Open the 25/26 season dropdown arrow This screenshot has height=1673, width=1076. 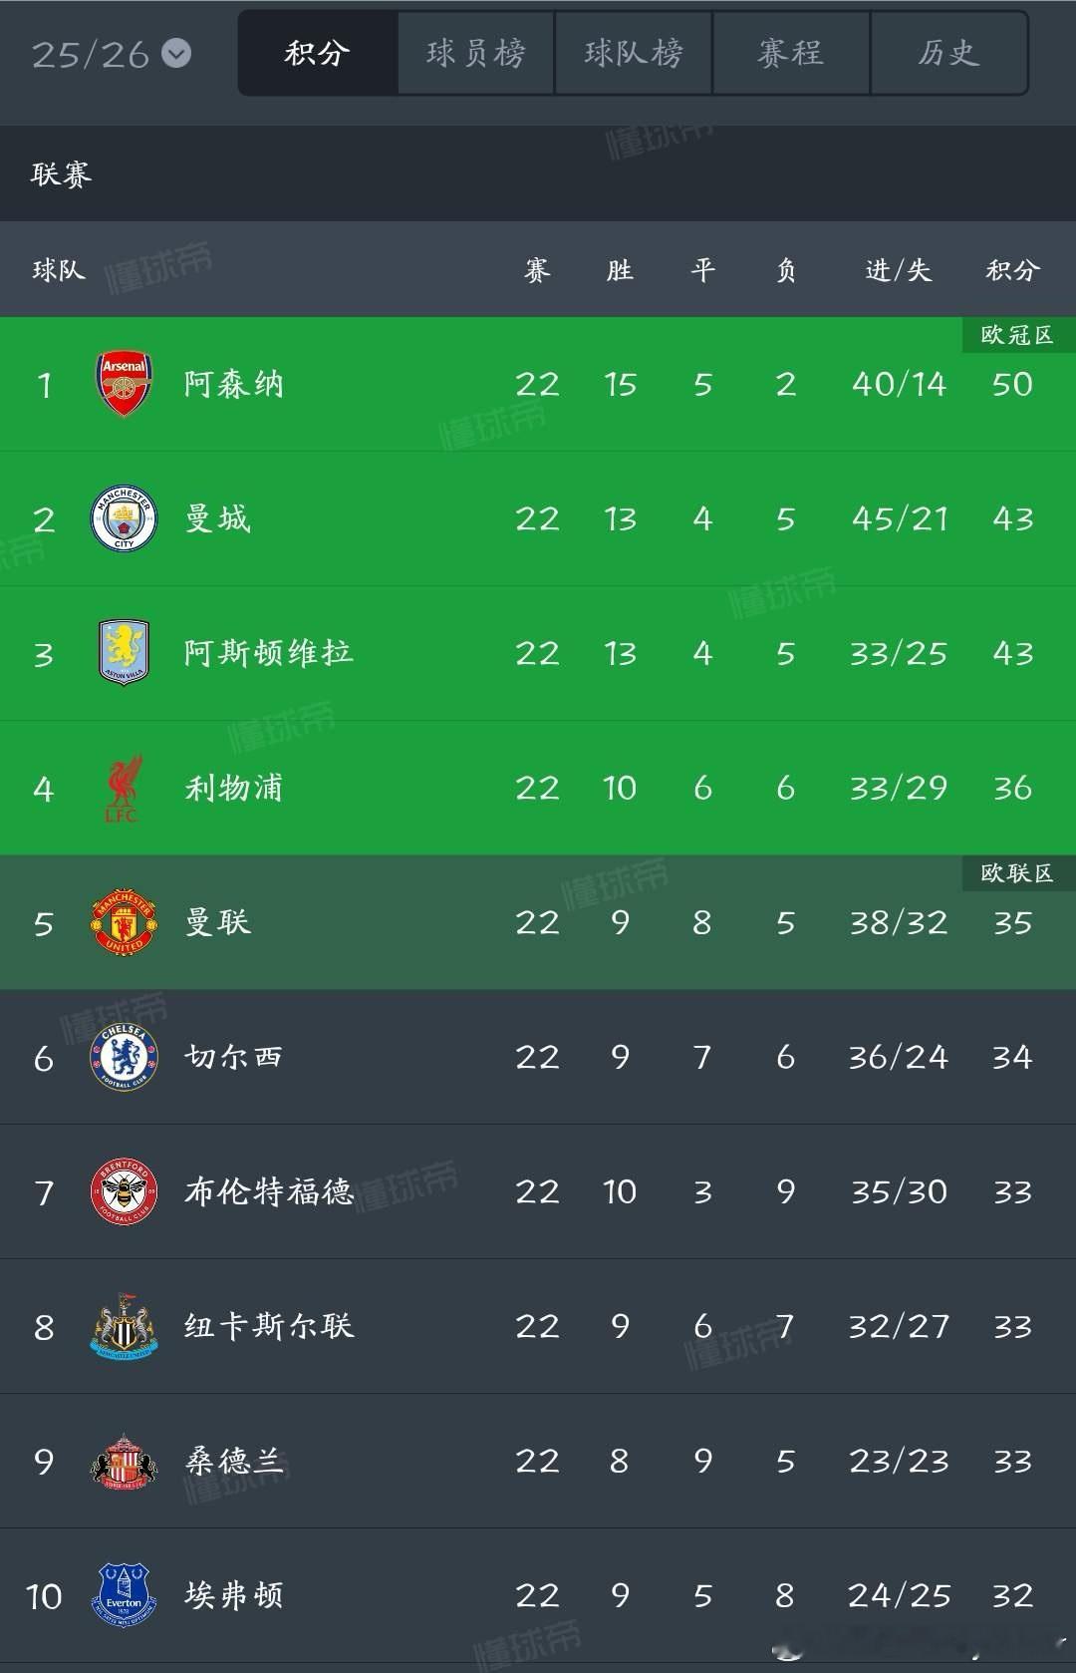click(176, 54)
